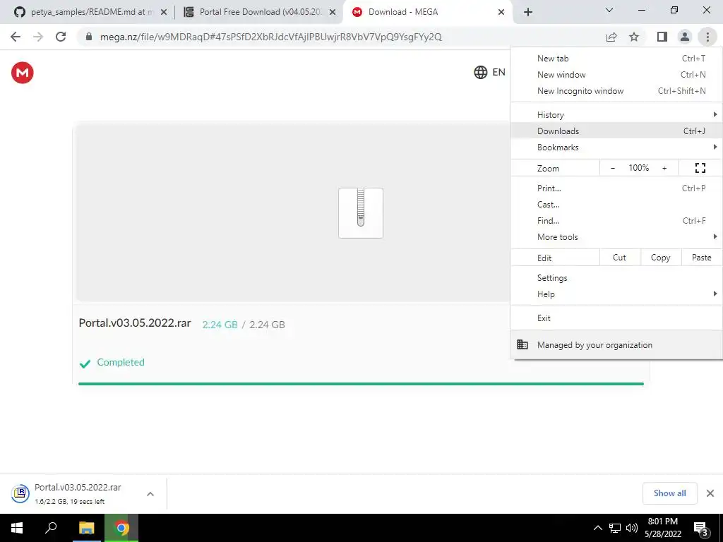Increase zoom with the plus button
The image size is (723, 542).
664,168
